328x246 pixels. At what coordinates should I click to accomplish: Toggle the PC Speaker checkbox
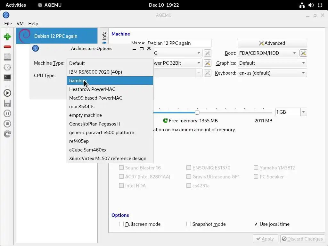pyautogui.click(x=256, y=176)
